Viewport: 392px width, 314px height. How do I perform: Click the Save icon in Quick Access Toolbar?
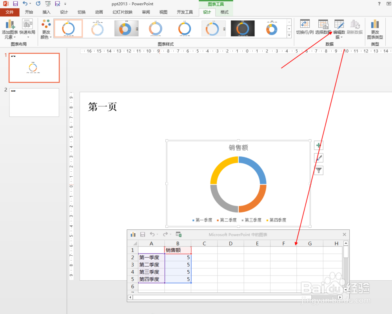15,4
